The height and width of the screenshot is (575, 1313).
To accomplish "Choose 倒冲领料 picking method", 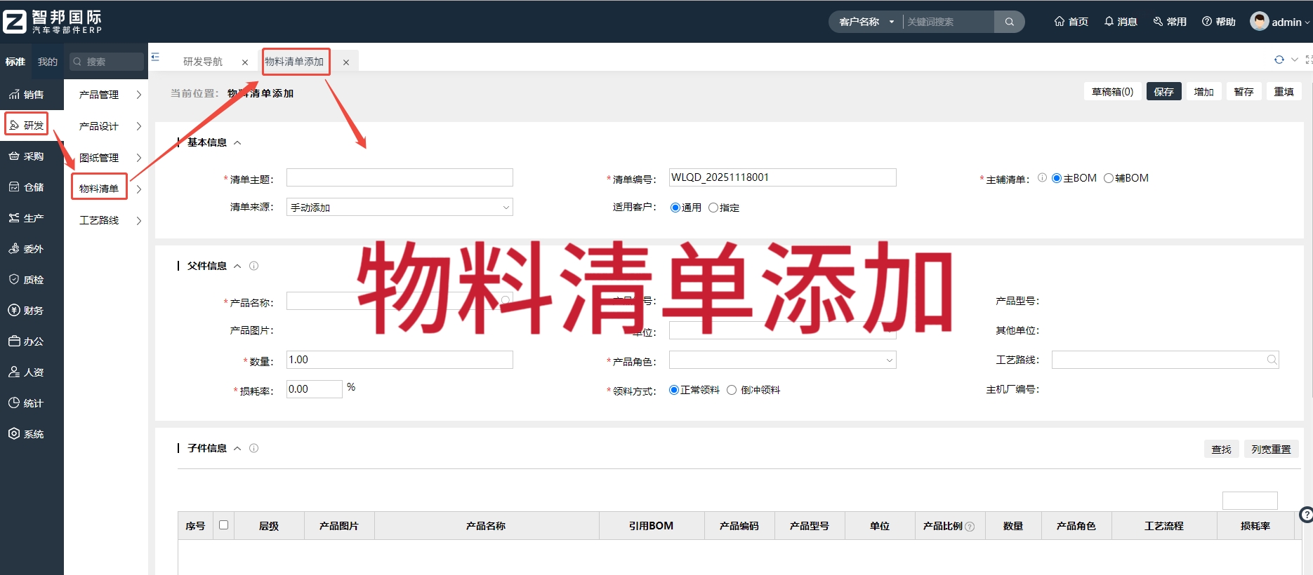I will coord(732,390).
